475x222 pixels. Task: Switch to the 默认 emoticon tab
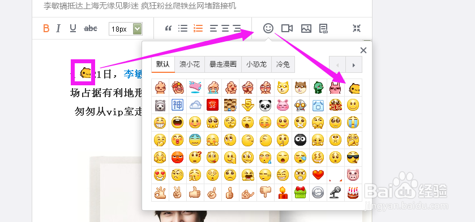(x=163, y=64)
